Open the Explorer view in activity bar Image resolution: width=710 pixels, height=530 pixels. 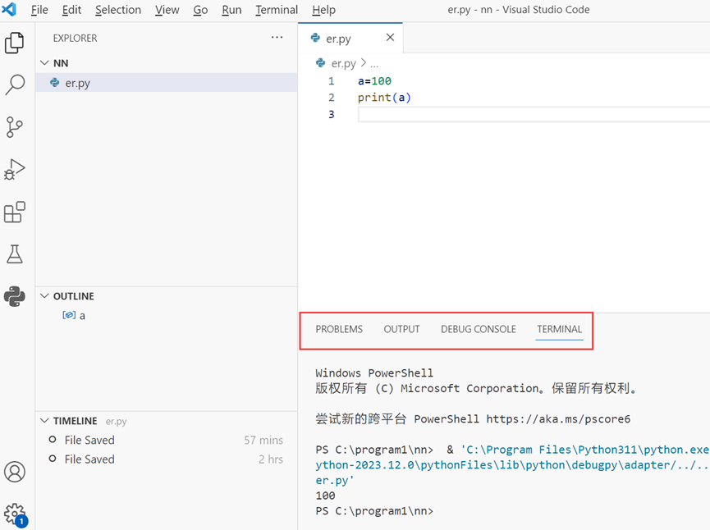click(15, 43)
